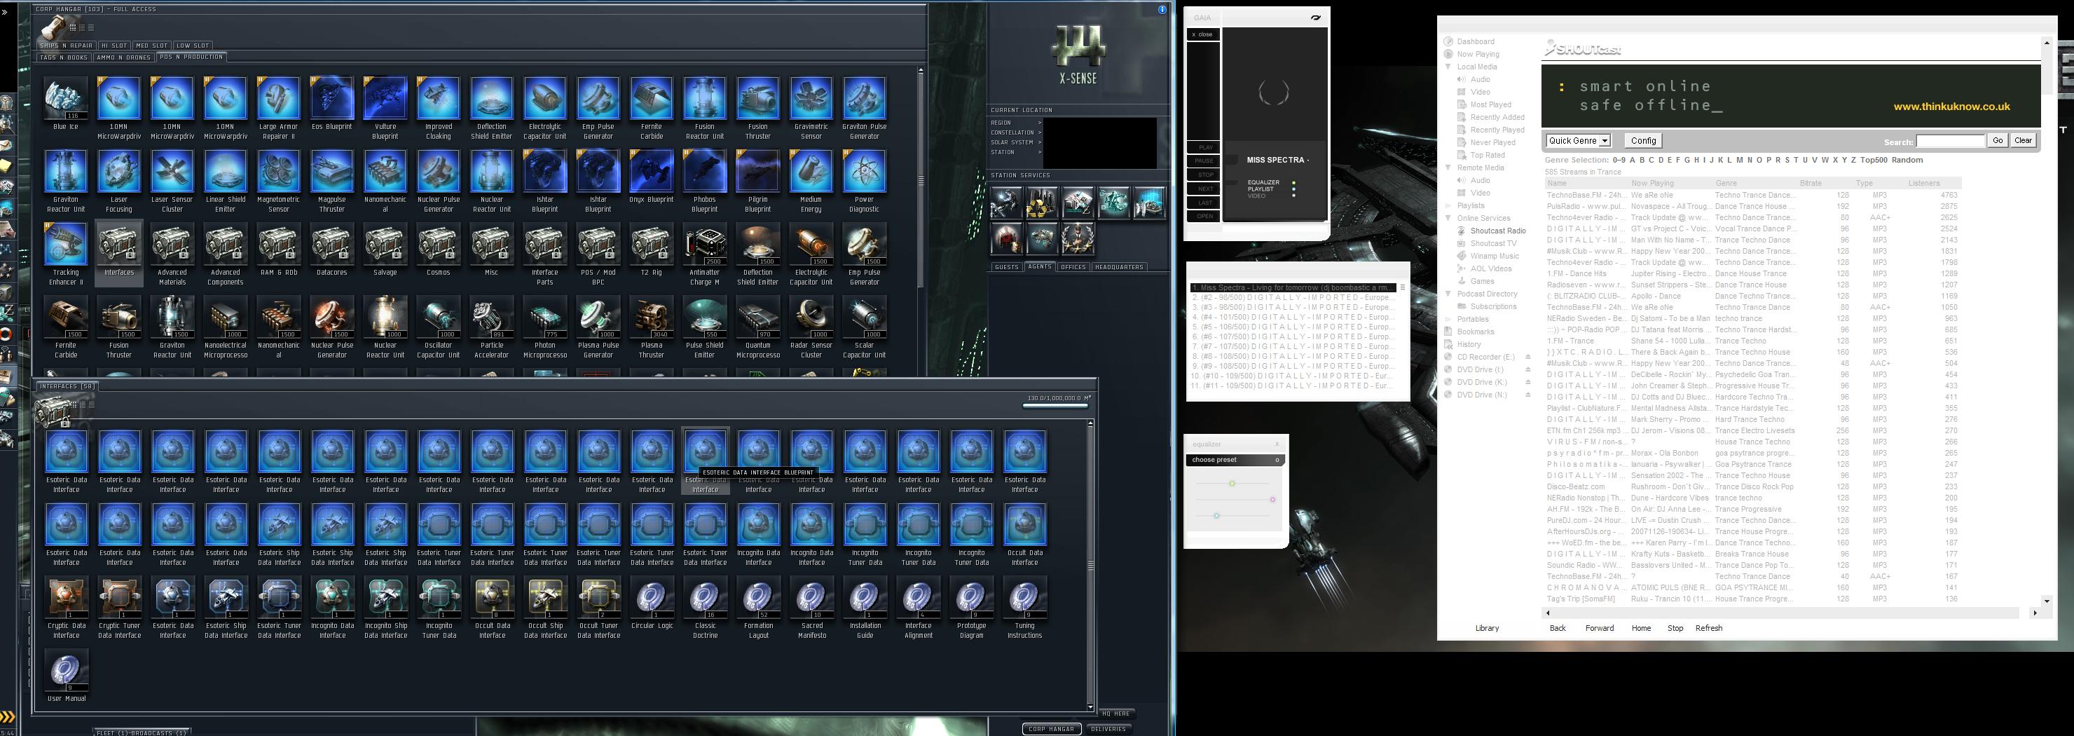The image size is (2074, 736).
Task: Select the Occult Ship Data Interface item
Action: coord(546,597)
